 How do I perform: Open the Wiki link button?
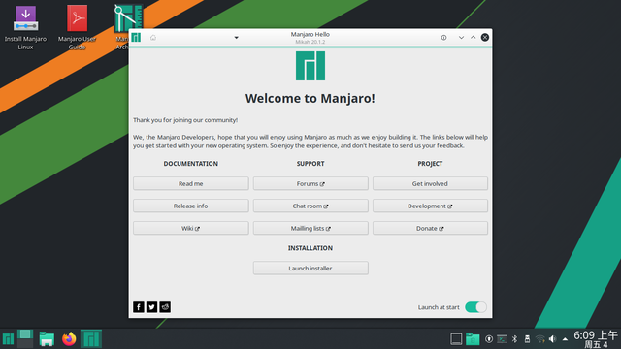tap(191, 229)
